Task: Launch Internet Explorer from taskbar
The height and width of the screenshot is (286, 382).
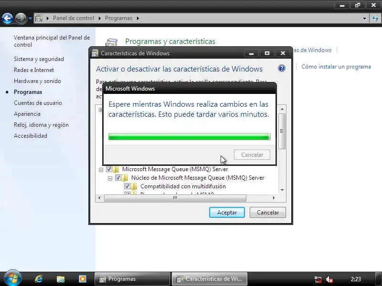Action: [x=39, y=279]
